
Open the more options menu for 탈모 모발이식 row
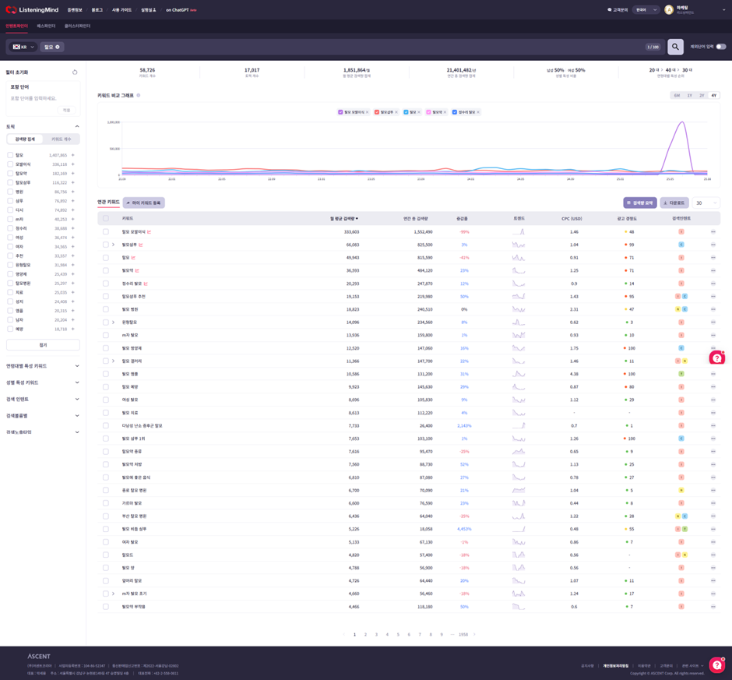[x=713, y=232]
